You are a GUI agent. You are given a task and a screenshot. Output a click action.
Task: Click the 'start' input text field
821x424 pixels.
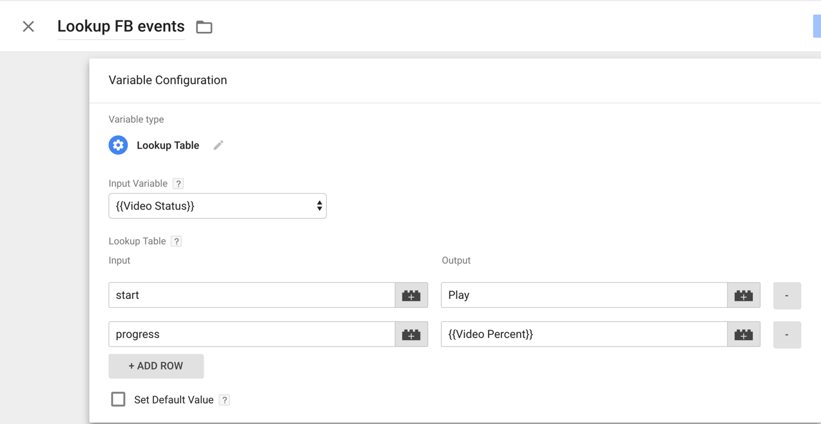(x=252, y=296)
